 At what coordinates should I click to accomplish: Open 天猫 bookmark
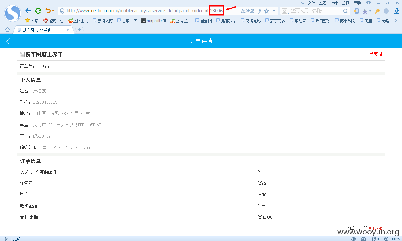[x=383, y=21]
